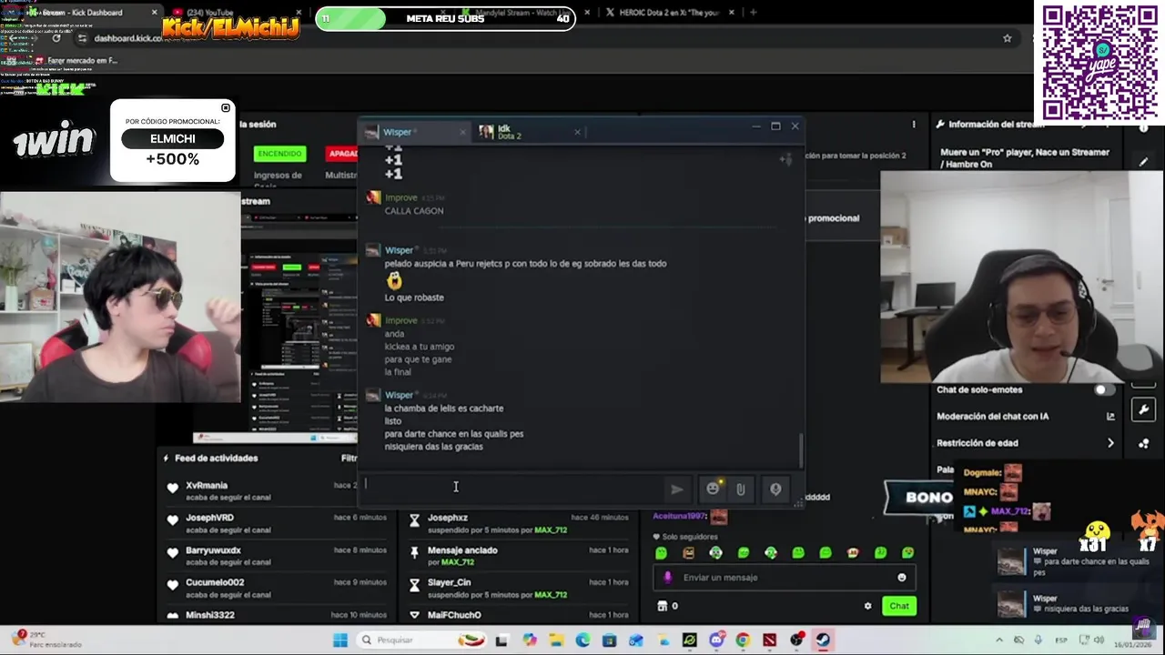Click the purple microphone icon in chat input
Screen dimensions: 1165x655
(x=668, y=578)
